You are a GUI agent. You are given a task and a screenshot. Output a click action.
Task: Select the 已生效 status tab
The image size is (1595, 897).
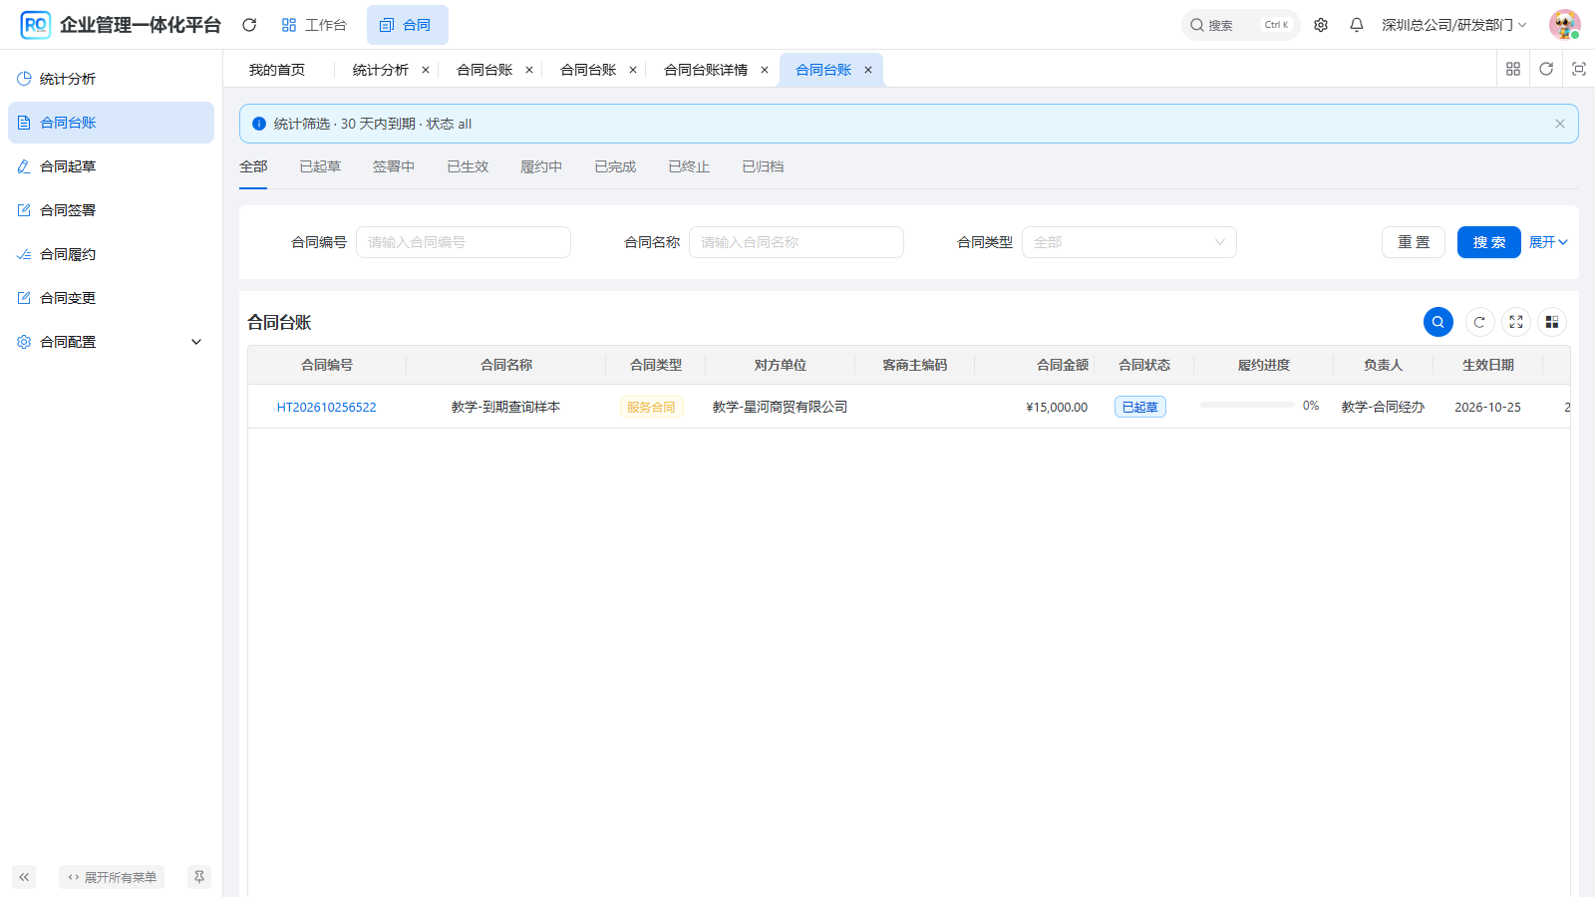(x=468, y=166)
